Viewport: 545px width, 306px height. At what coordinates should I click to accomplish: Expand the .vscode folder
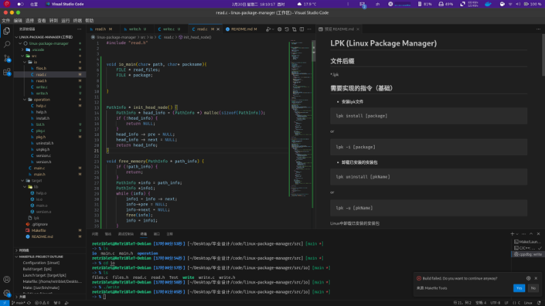tap(22, 50)
